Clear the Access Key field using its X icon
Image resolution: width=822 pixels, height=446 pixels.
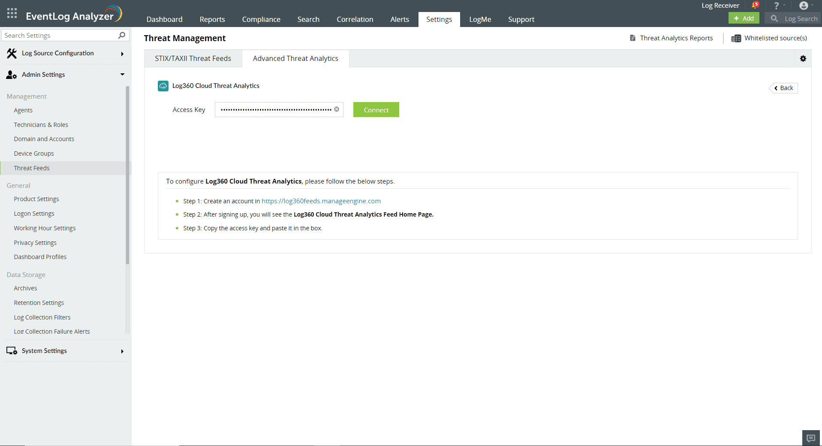point(337,109)
